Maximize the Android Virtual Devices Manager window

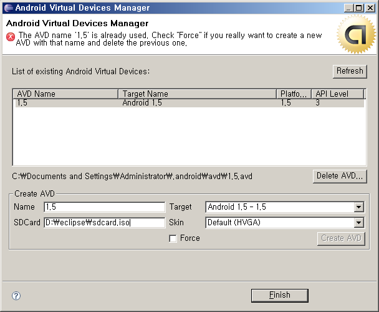tap(360, 8)
